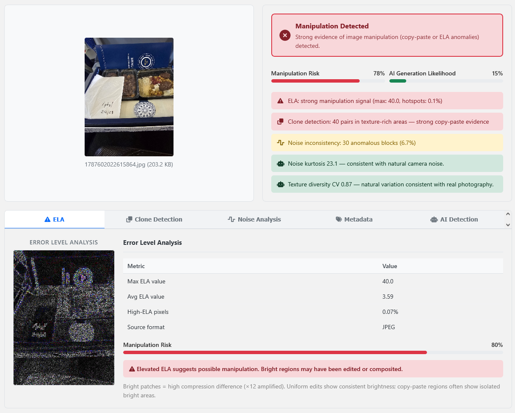Click the tag icon on the Metadata tab
This screenshot has height=413, width=515.
coord(339,219)
